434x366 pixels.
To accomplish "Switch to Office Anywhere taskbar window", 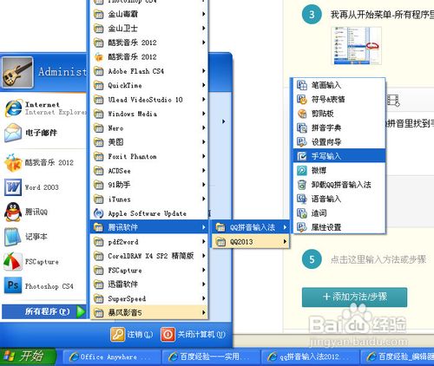I will 111,357.
